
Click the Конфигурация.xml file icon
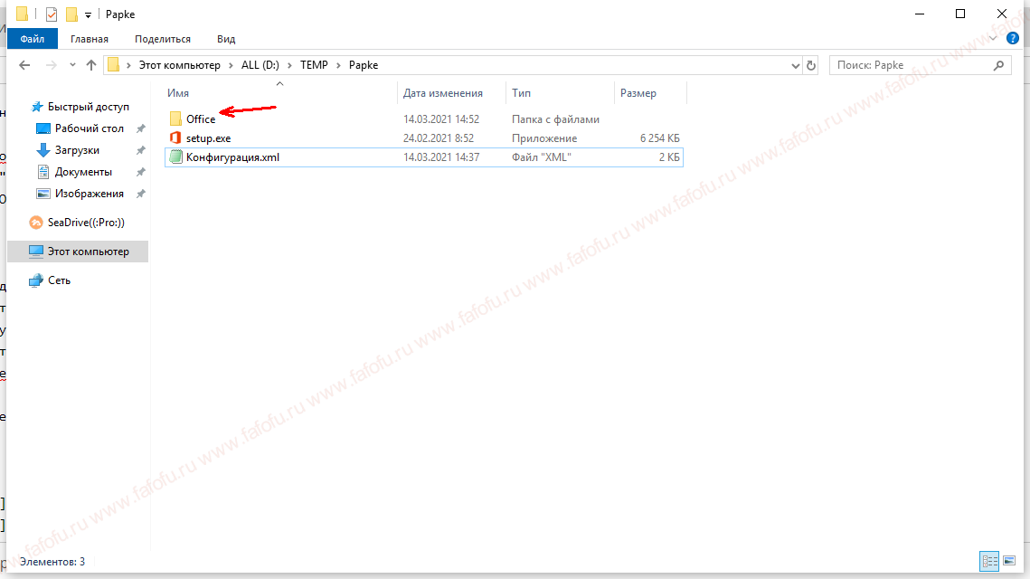(x=175, y=157)
